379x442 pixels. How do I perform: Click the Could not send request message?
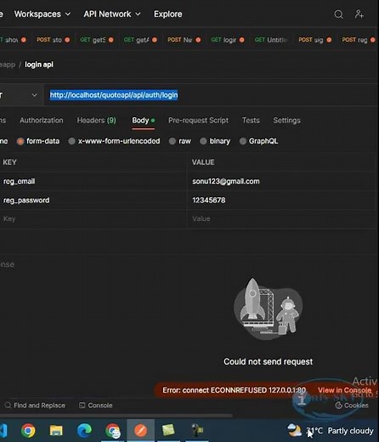(268, 362)
